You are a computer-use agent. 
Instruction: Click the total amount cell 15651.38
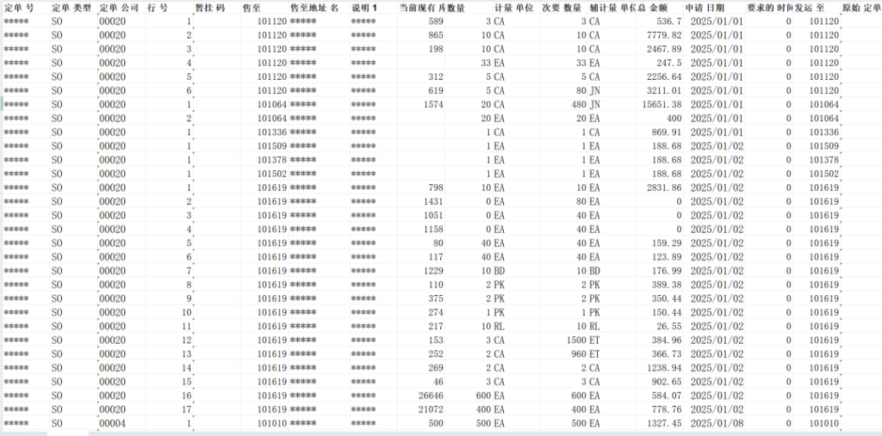click(662, 105)
